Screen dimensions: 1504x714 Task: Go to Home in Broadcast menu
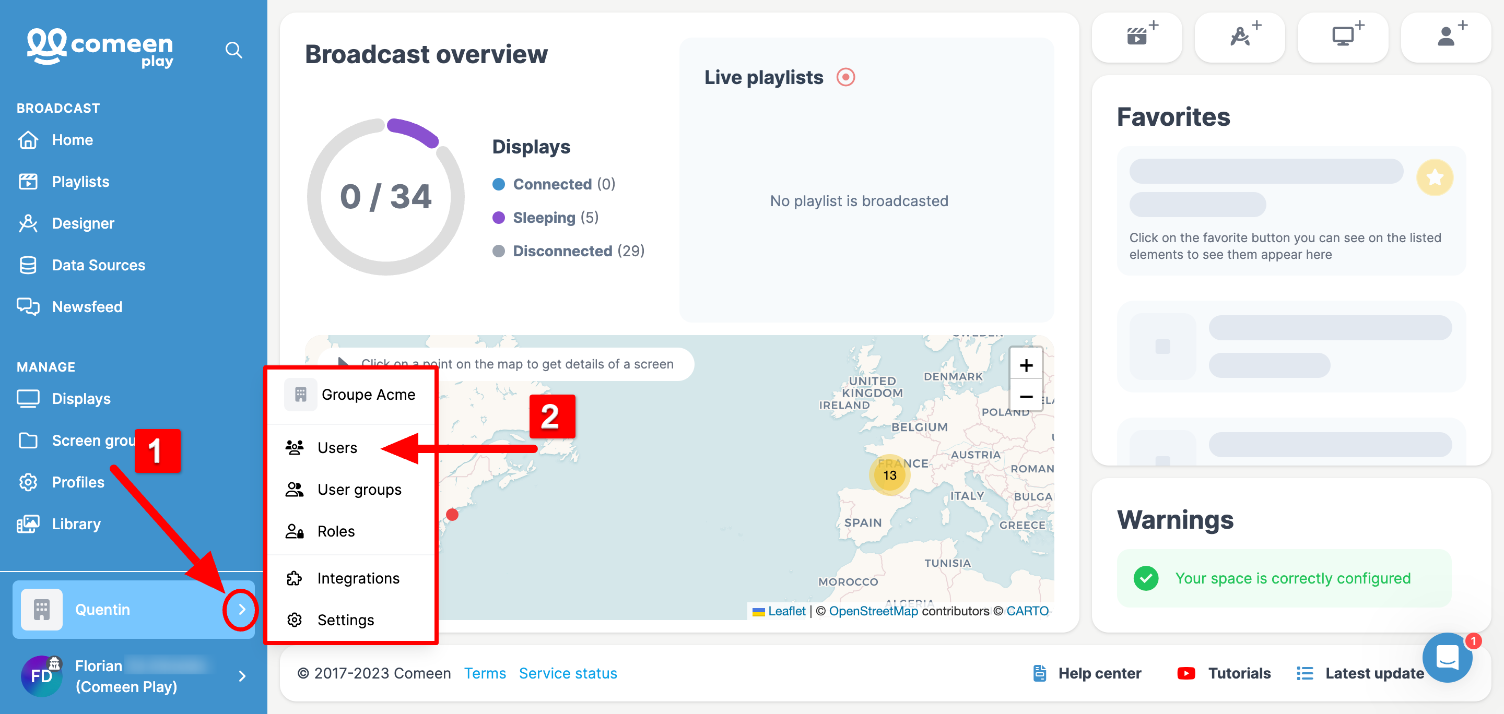(x=73, y=140)
